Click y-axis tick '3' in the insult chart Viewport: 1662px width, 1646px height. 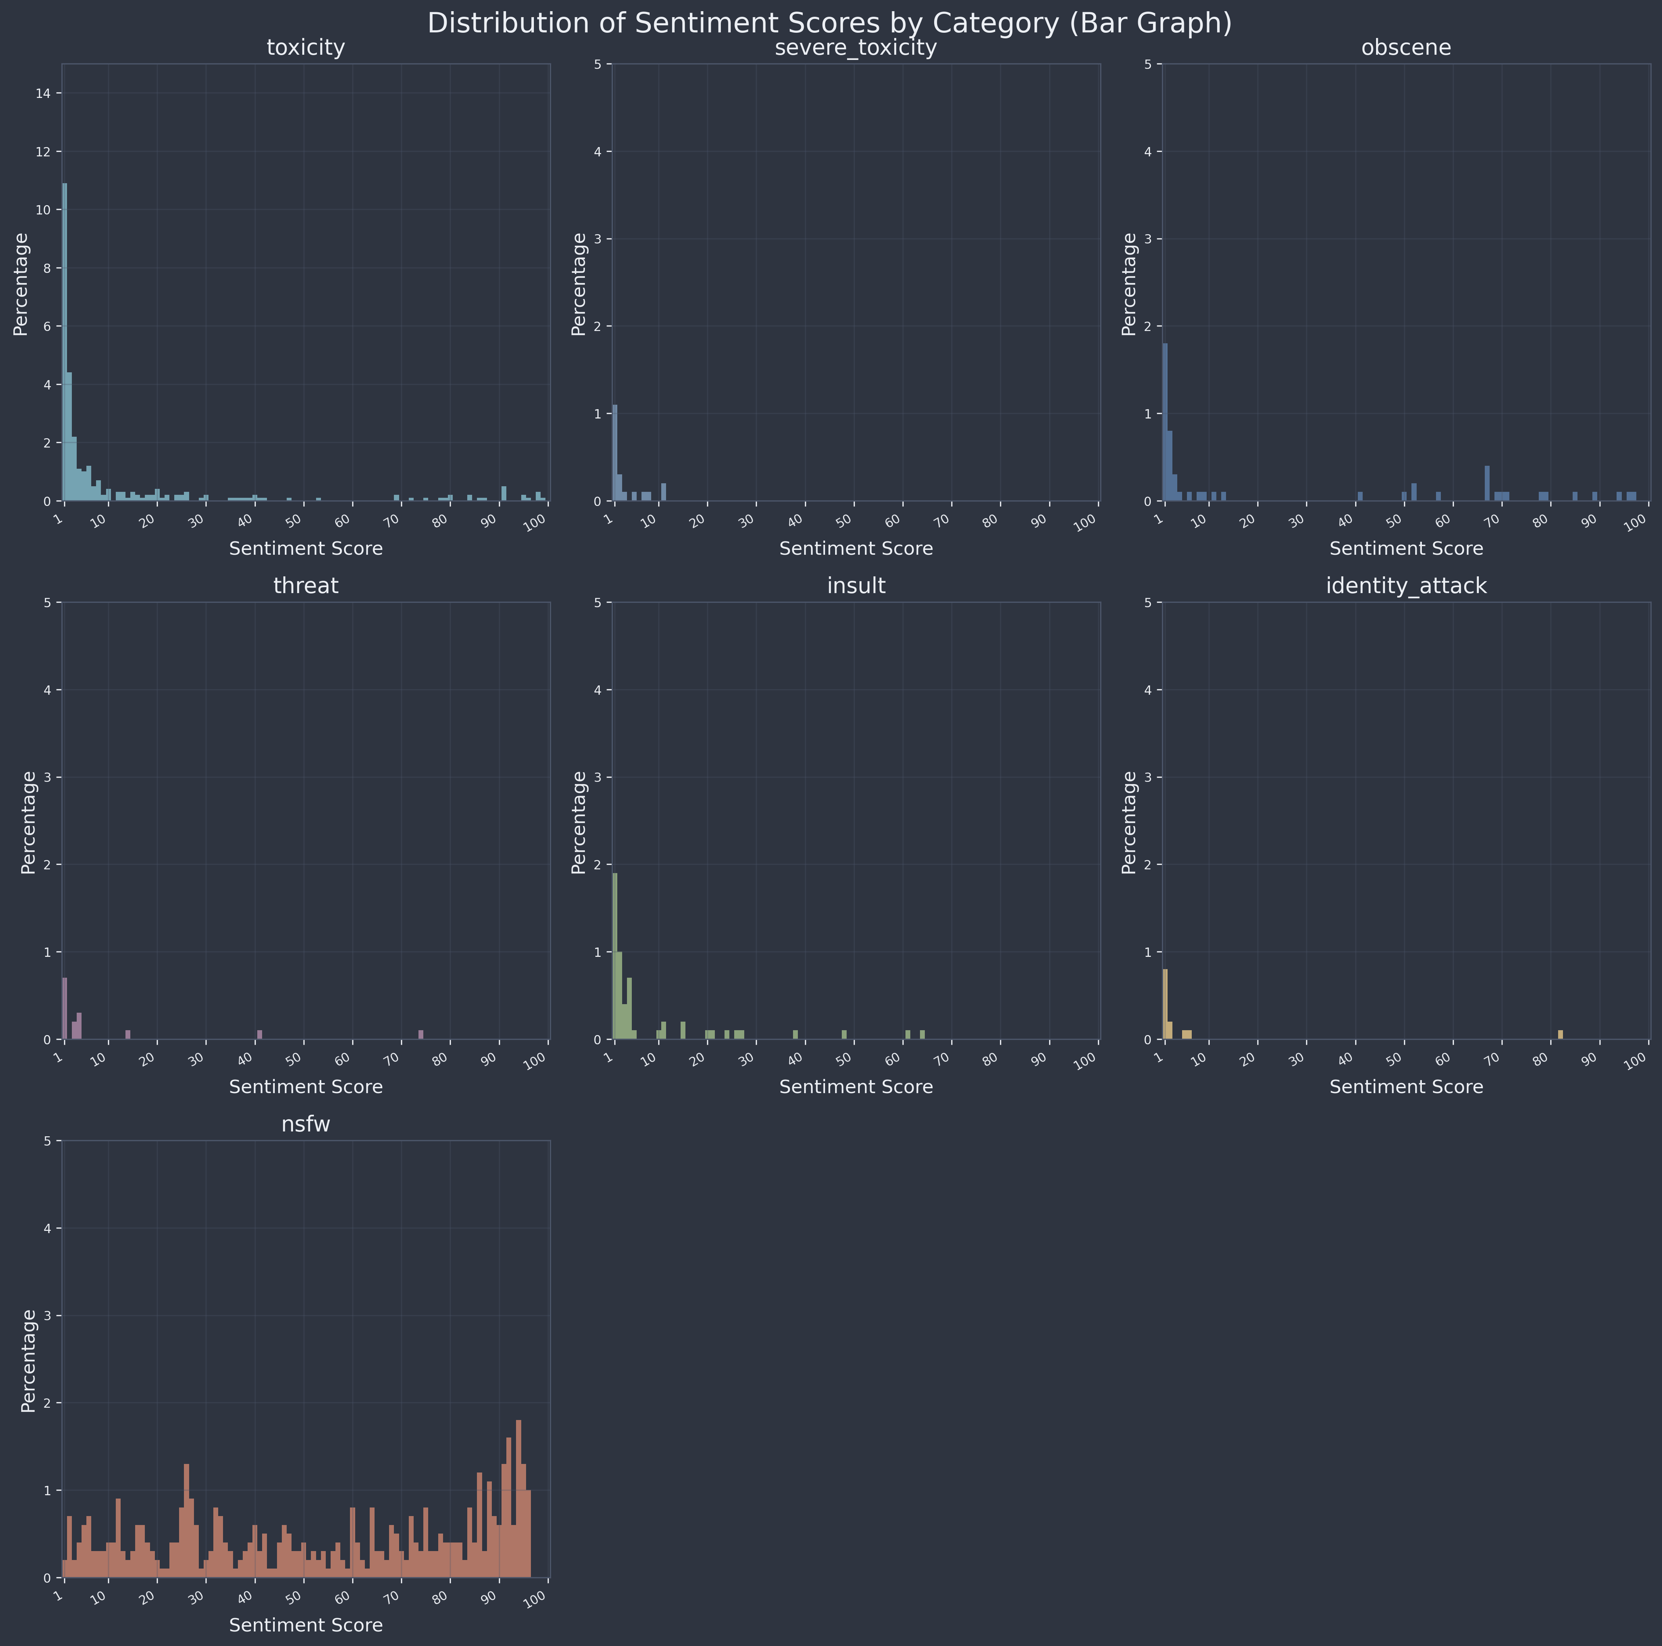click(x=597, y=778)
